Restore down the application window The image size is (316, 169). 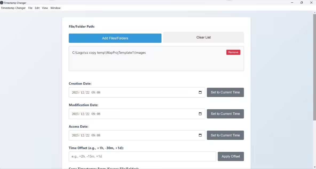tap(301, 3)
